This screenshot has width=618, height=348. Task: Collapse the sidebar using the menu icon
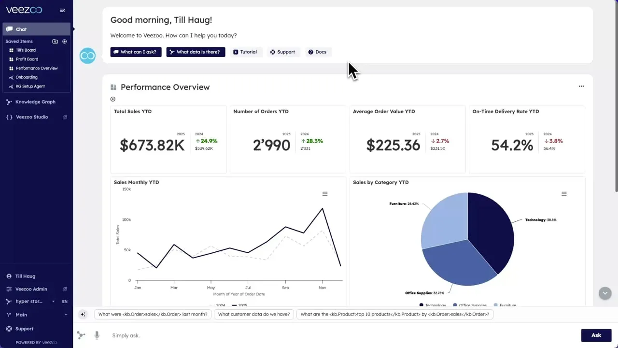click(x=62, y=10)
